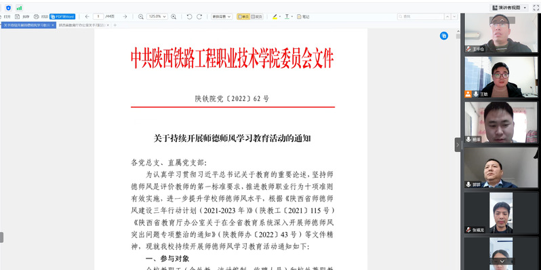Open the 演讲者视图 view dropdown

509,7
